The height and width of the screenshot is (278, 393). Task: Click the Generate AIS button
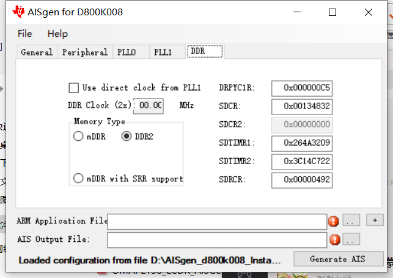click(x=339, y=258)
